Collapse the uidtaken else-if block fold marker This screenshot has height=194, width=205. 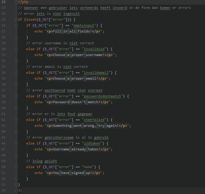pyautogui.click(x=16, y=143)
